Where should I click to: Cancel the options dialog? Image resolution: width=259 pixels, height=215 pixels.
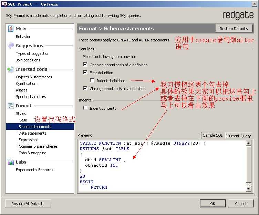coord(241,203)
